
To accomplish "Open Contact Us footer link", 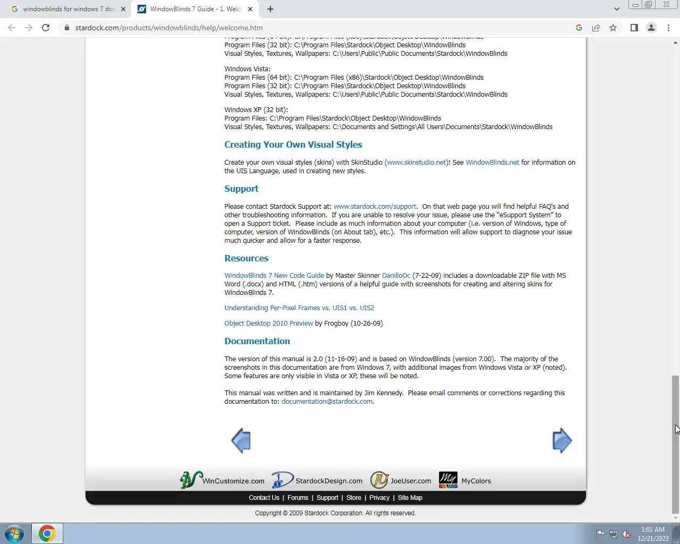I will [264, 498].
